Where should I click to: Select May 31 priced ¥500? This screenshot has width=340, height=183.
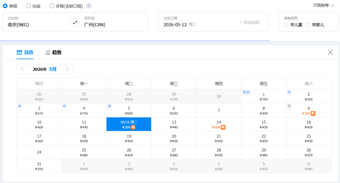39,166
